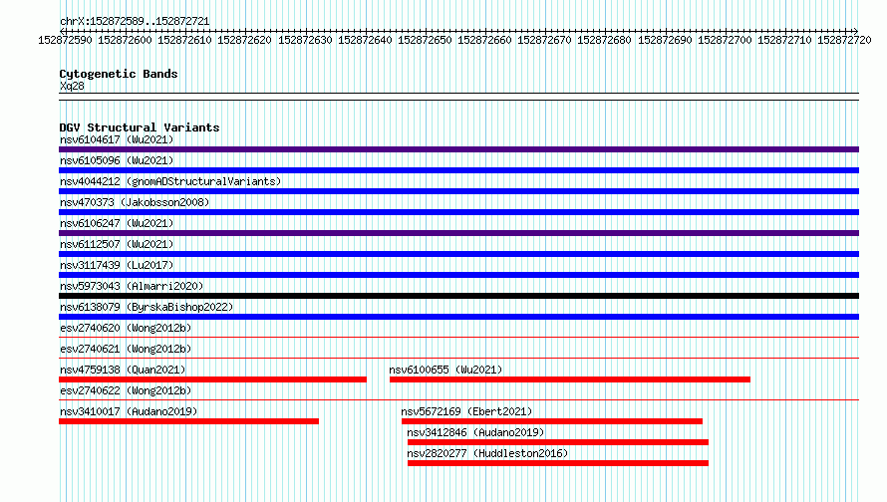Click ruler position 152872620

244,40
